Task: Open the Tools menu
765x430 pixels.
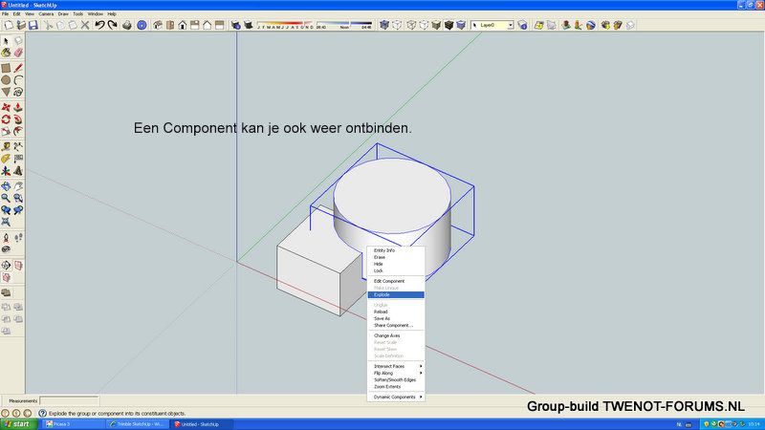Action: 77,14
